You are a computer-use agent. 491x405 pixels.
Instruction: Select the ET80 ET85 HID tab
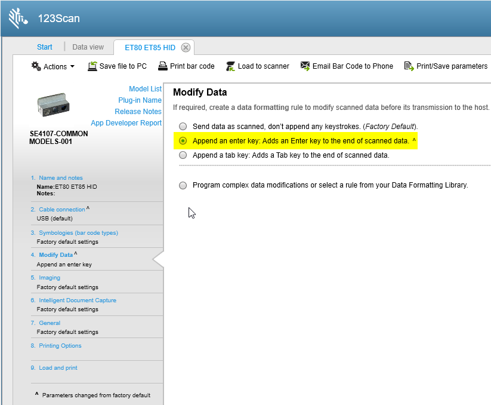(150, 47)
